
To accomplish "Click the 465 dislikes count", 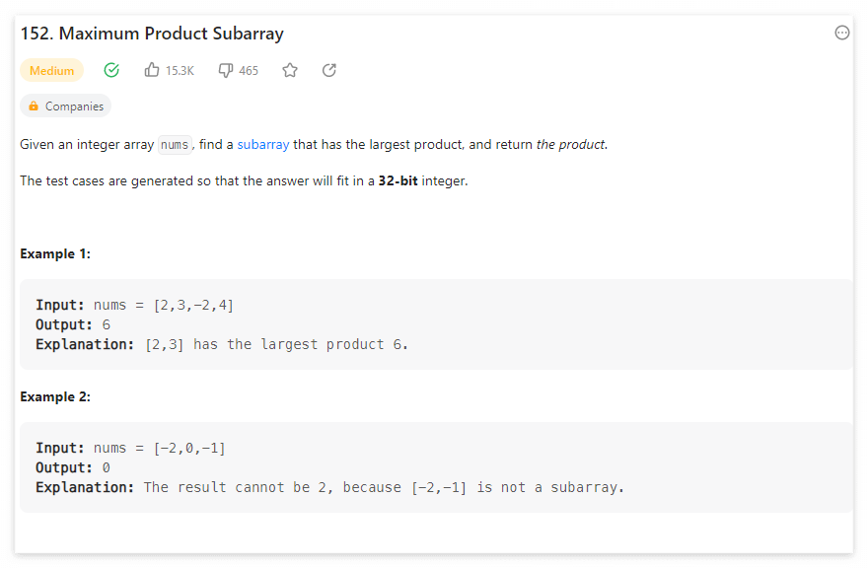I will (x=249, y=71).
